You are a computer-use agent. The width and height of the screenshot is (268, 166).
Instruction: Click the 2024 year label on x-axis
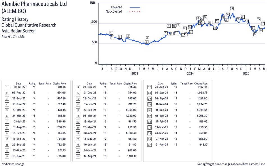click(190, 73)
